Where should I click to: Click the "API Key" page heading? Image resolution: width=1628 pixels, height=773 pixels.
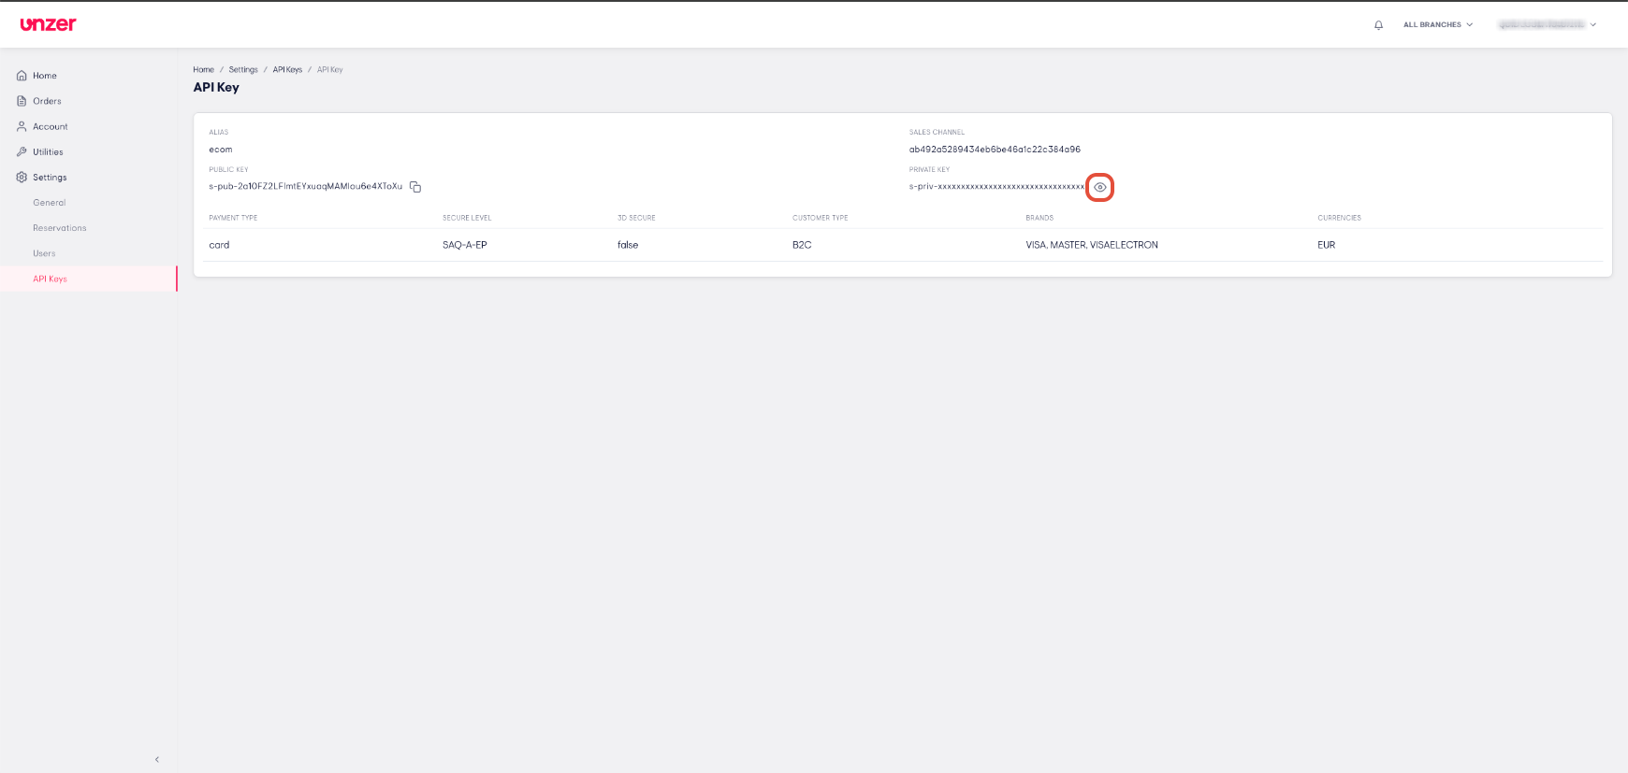pos(216,87)
